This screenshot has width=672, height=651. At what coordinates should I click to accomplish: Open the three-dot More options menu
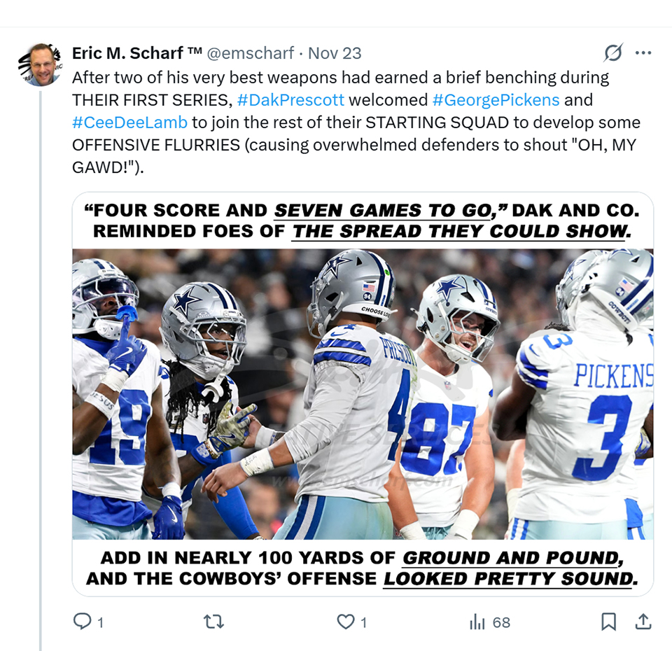[x=643, y=53]
